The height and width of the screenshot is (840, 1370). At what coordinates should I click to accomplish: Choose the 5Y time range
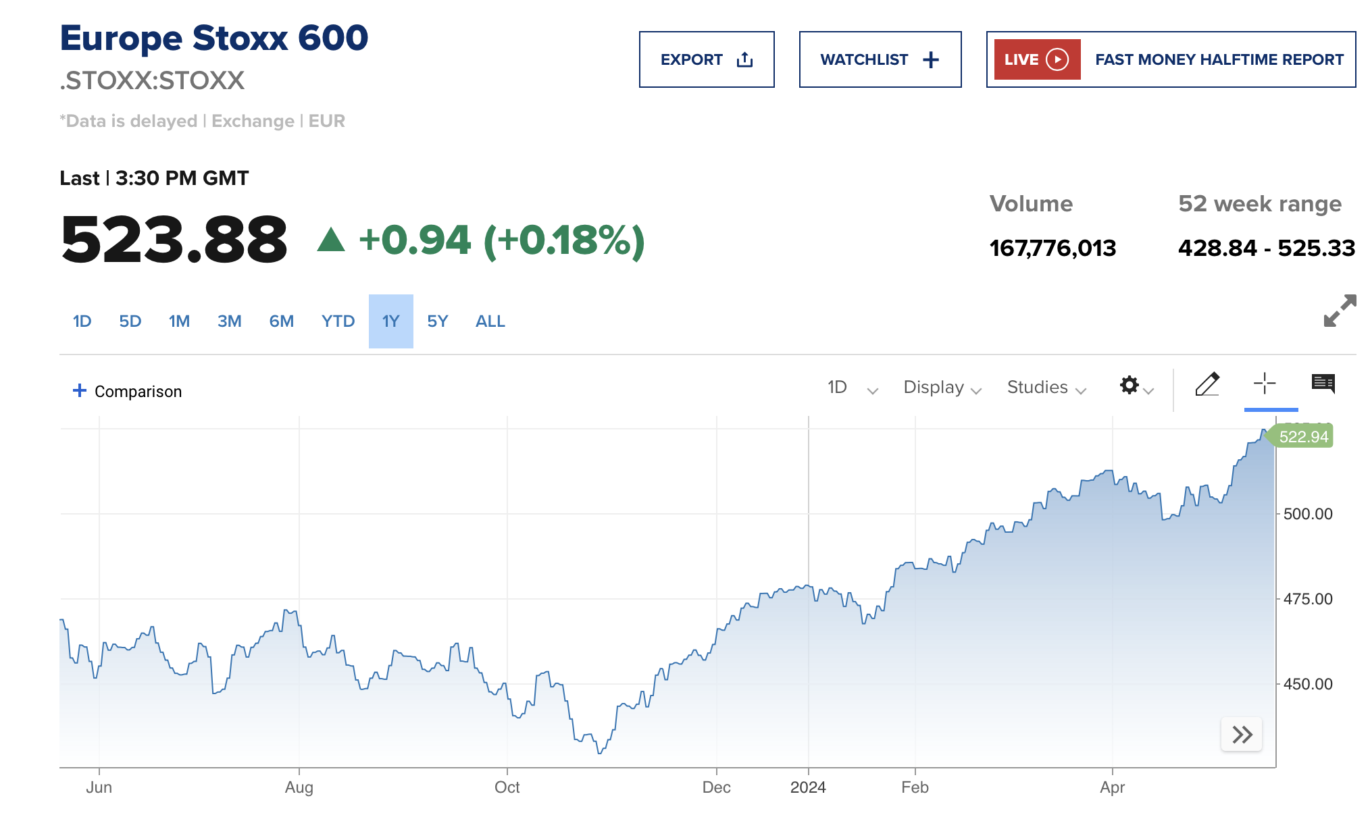coord(437,321)
